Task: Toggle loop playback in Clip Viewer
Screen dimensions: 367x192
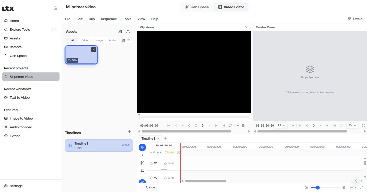Action: tap(230, 126)
